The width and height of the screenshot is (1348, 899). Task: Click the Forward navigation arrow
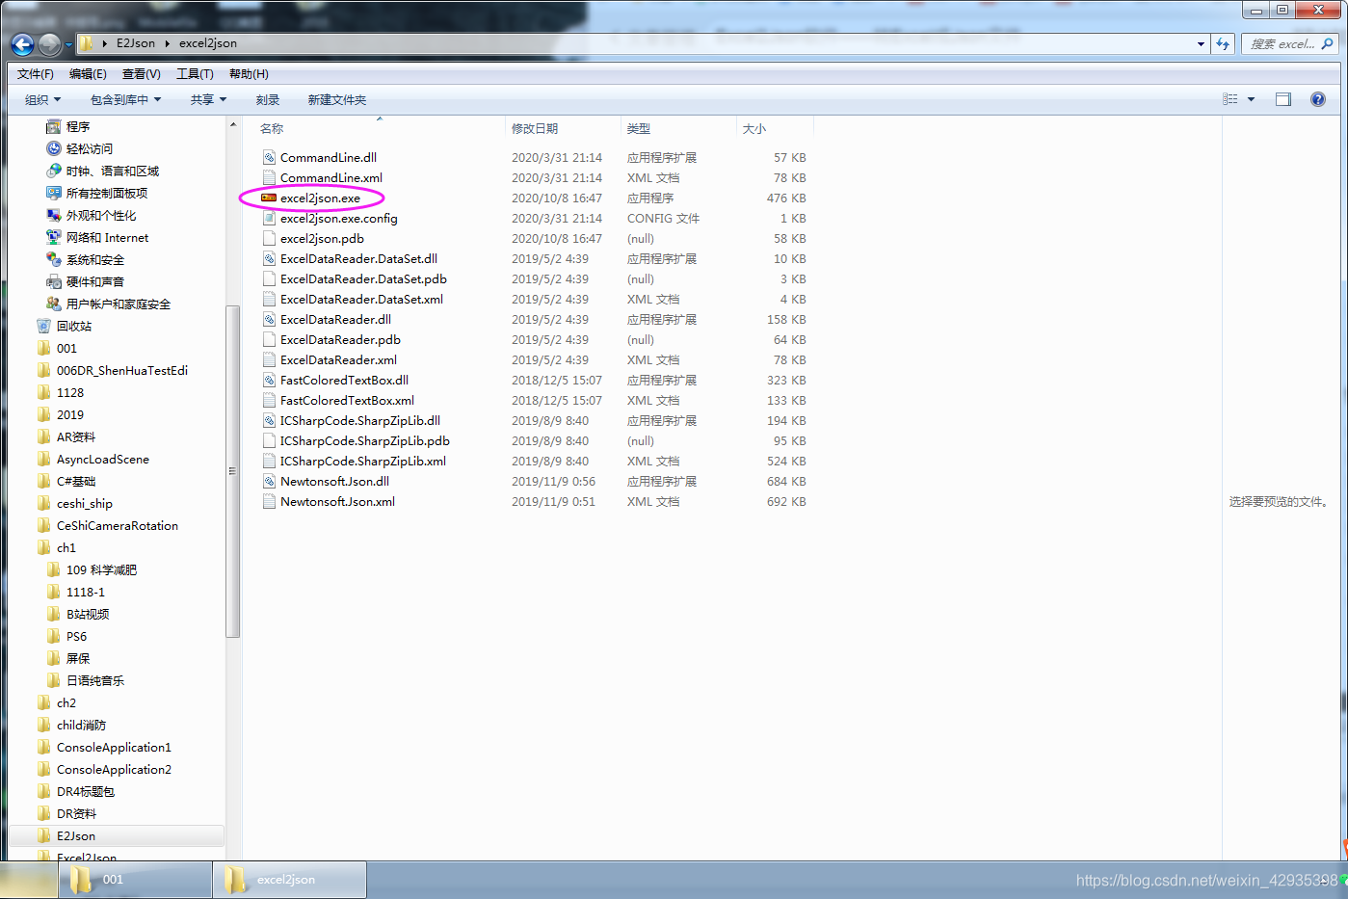(50, 44)
